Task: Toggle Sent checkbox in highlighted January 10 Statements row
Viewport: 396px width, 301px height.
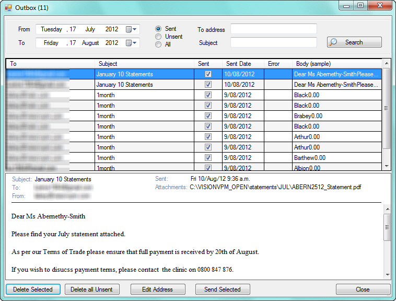Action: [x=208, y=74]
